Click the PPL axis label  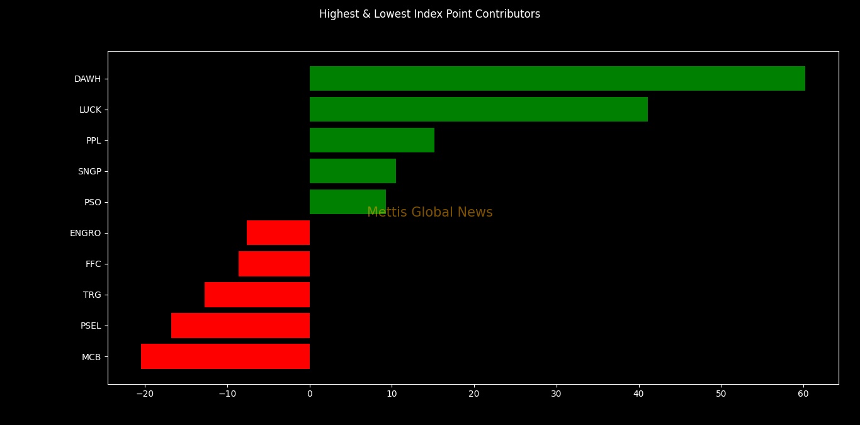click(94, 141)
